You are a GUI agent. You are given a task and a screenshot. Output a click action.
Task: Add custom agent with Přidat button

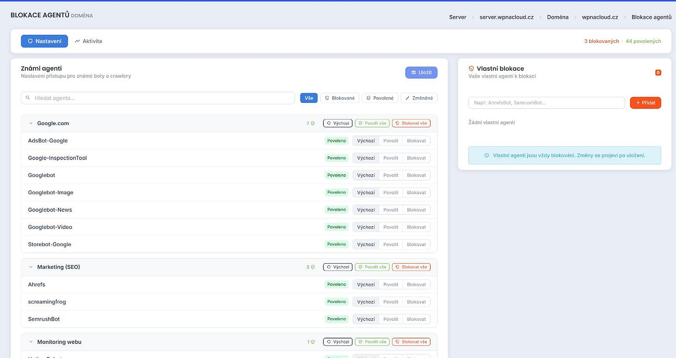(x=645, y=103)
